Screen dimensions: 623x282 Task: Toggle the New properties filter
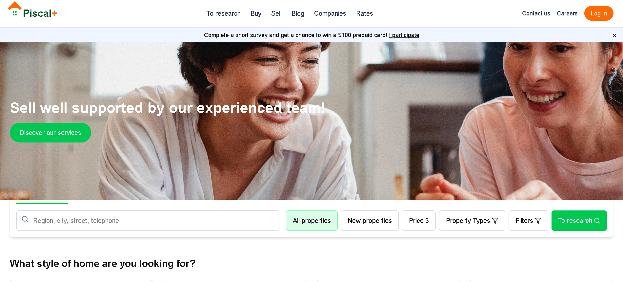(x=370, y=221)
